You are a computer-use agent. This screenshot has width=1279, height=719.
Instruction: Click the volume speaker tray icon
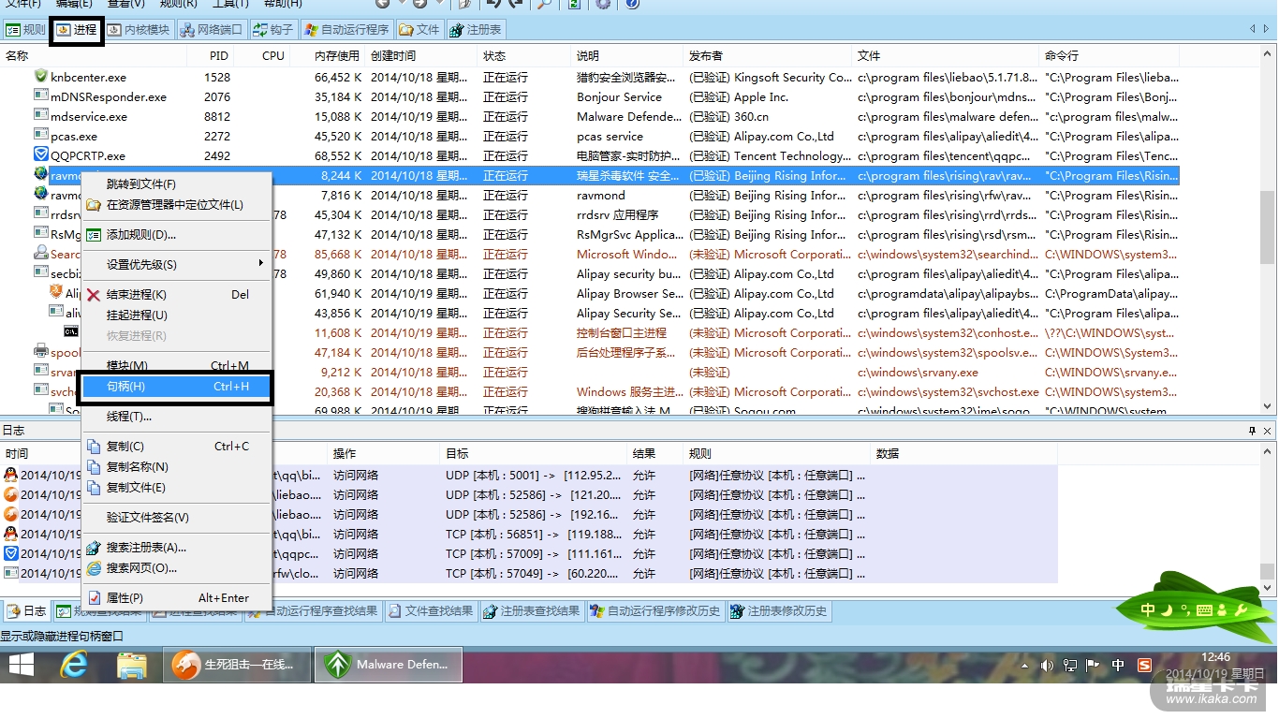[1046, 666]
